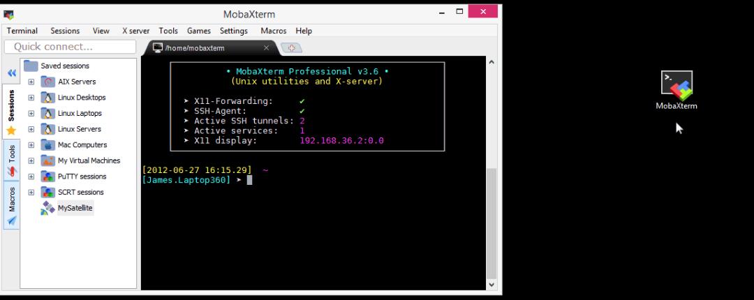
Task: Click the terminal scrollbar down arrow
Action: (491, 285)
